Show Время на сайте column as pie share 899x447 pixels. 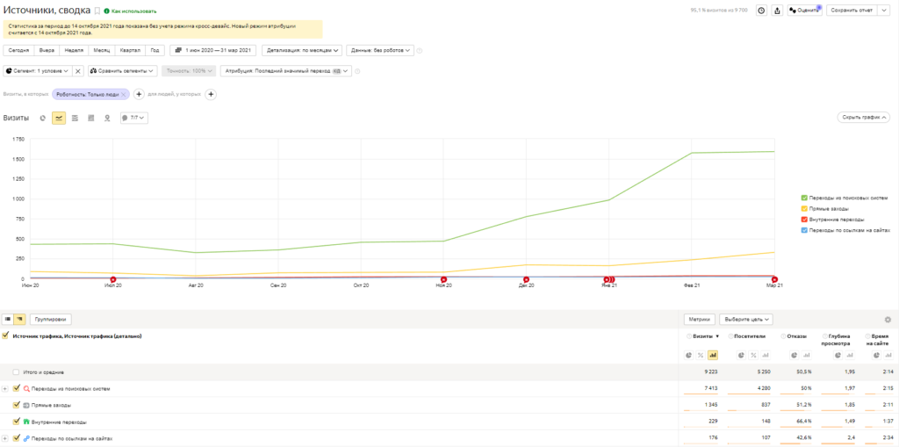(x=875, y=355)
